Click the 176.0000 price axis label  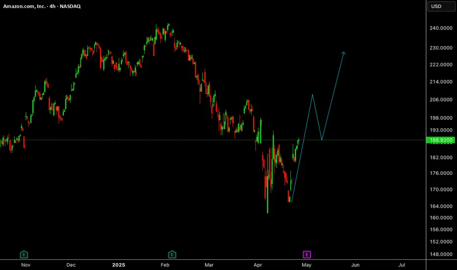(441, 173)
